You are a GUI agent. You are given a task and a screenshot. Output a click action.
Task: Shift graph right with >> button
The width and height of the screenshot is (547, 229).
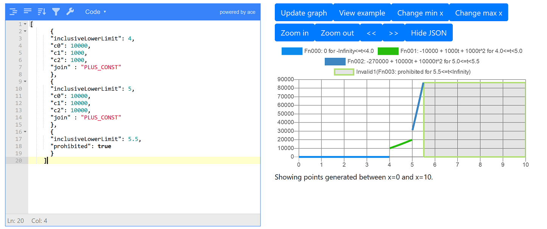(393, 33)
